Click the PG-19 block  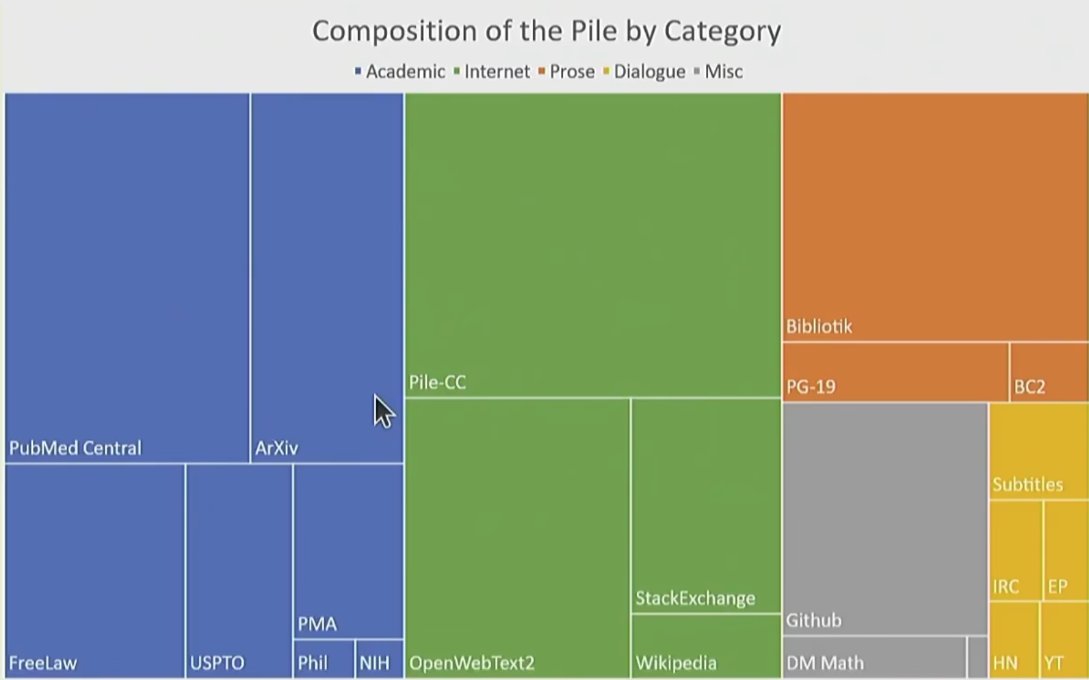coord(895,371)
